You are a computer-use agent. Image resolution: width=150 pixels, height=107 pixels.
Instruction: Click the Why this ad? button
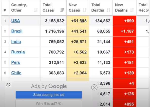click(x=49, y=103)
